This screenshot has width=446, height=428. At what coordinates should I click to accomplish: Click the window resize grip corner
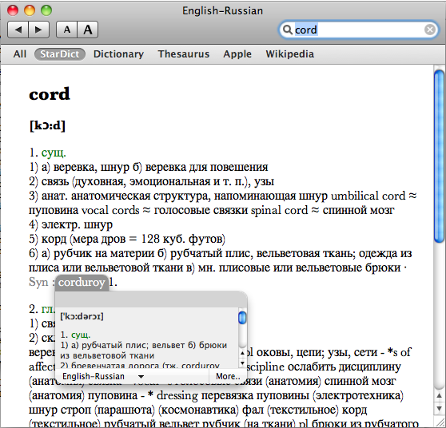point(440,422)
